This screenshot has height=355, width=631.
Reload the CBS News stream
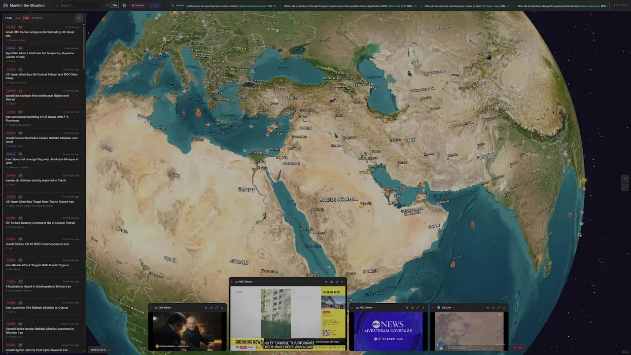coord(206,308)
